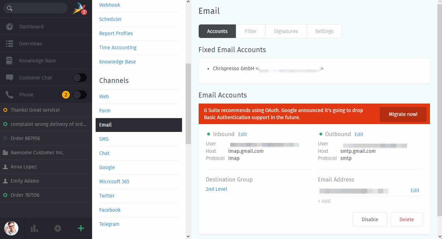
Task: Select the Microsoft 365 channel
Action: pos(114,182)
